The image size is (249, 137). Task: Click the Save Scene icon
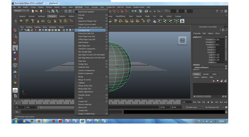tap(41, 11)
